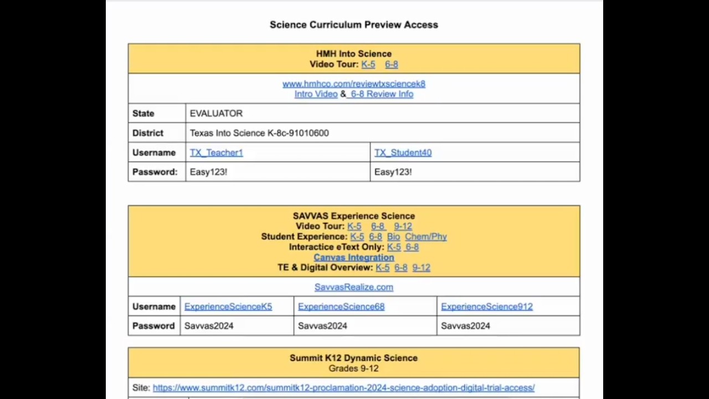709x399 pixels.
Task: Click the TX_Teacher1 username link
Action: 217,152
